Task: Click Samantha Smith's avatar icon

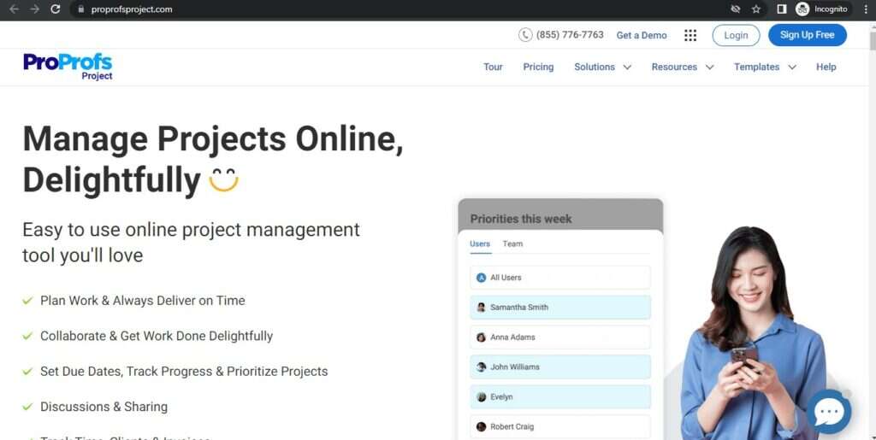Action: tap(481, 308)
